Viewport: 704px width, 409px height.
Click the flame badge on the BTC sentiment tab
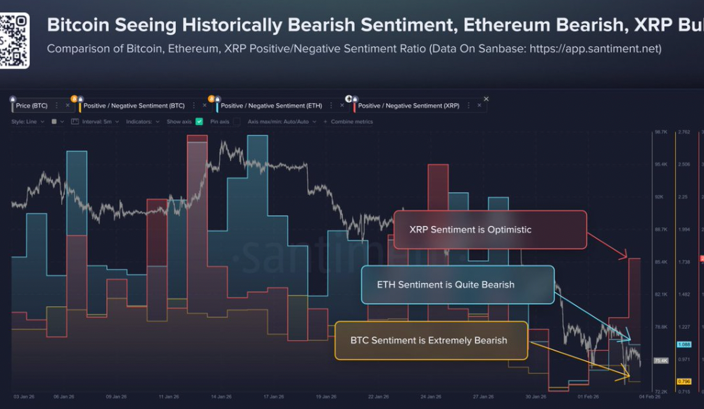[74, 99]
